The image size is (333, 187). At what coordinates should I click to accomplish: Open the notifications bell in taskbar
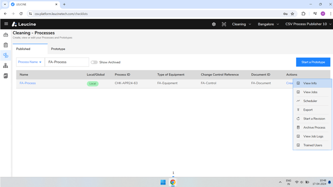[x=330, y=182]
